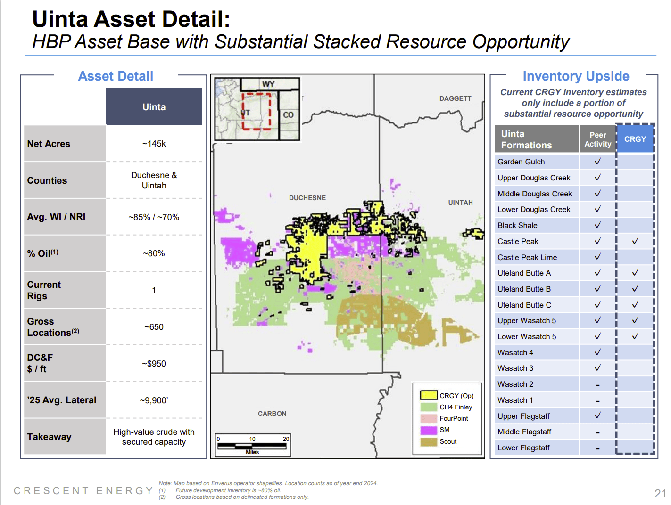The height and width of the screenshot is (505, 671).
Task: Toggle the CRGY checkmark for Uteland Butte B
Action: [635, 289]
